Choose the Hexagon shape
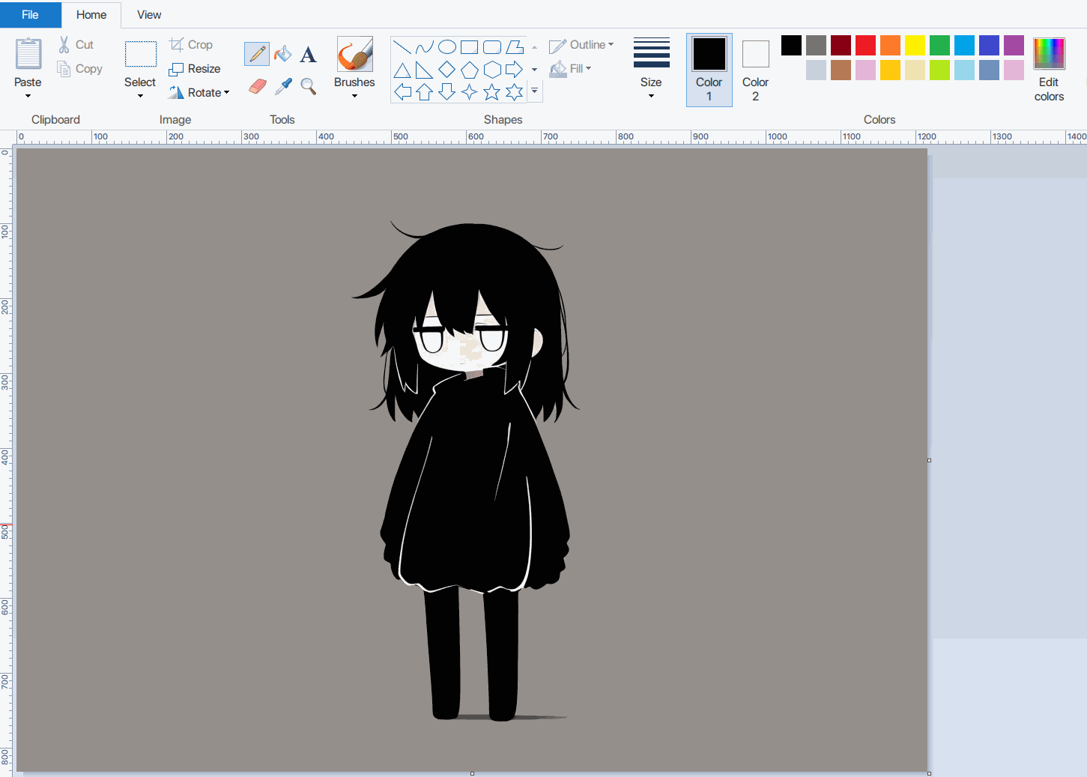 [x=492, y=70]
